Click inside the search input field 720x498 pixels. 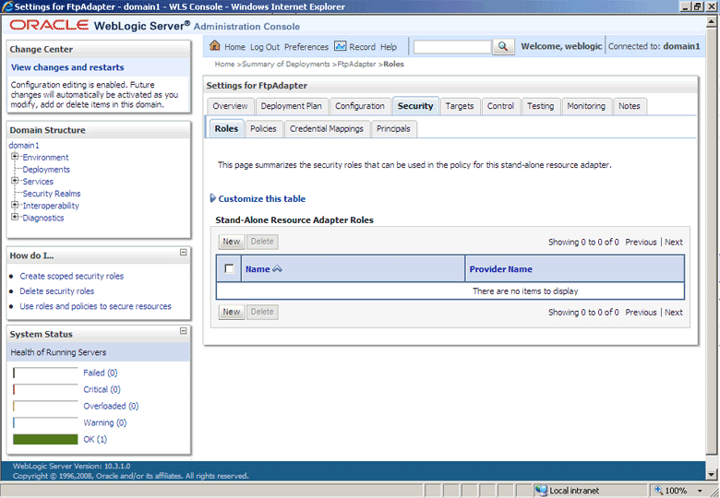(x=452, y=47)
